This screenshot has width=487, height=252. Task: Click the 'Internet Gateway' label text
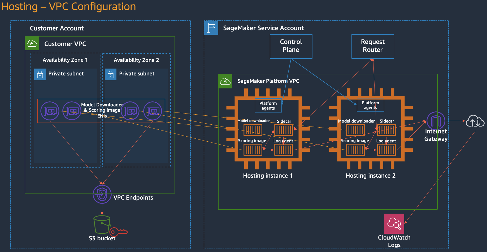(436, 135)
